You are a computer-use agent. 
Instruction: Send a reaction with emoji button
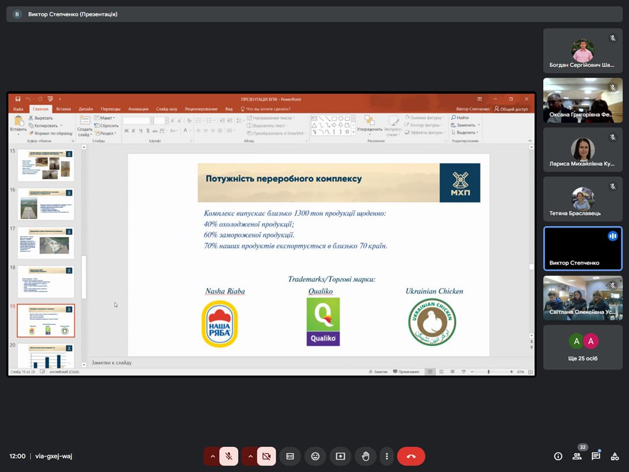point(315,456)
